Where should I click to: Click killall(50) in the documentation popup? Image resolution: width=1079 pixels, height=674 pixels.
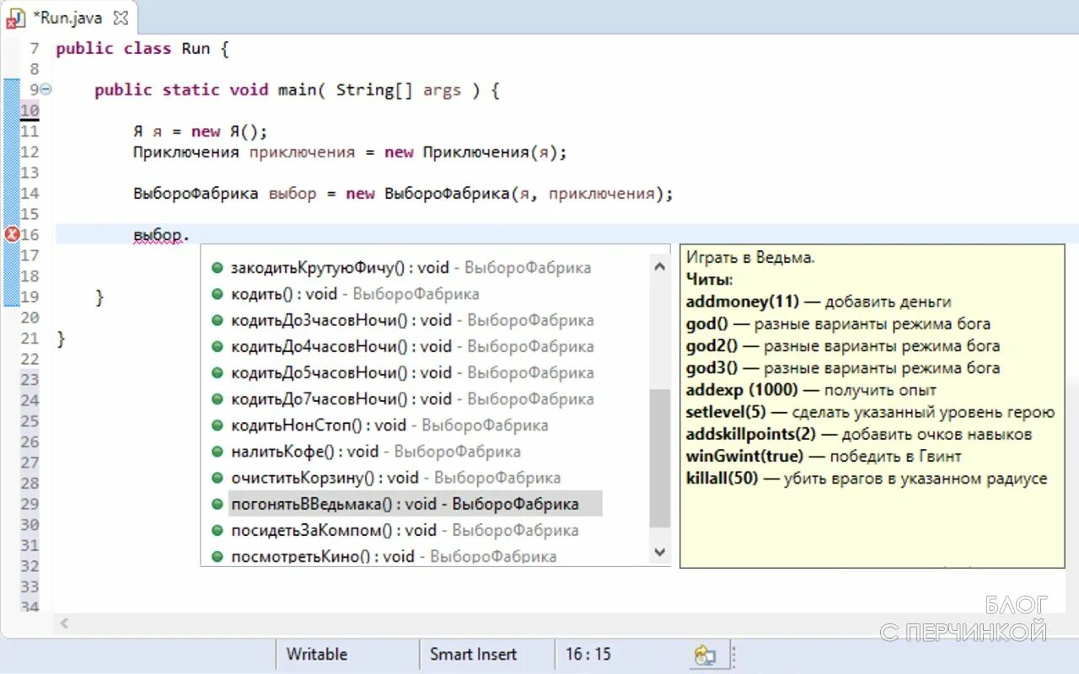(722, 479)
